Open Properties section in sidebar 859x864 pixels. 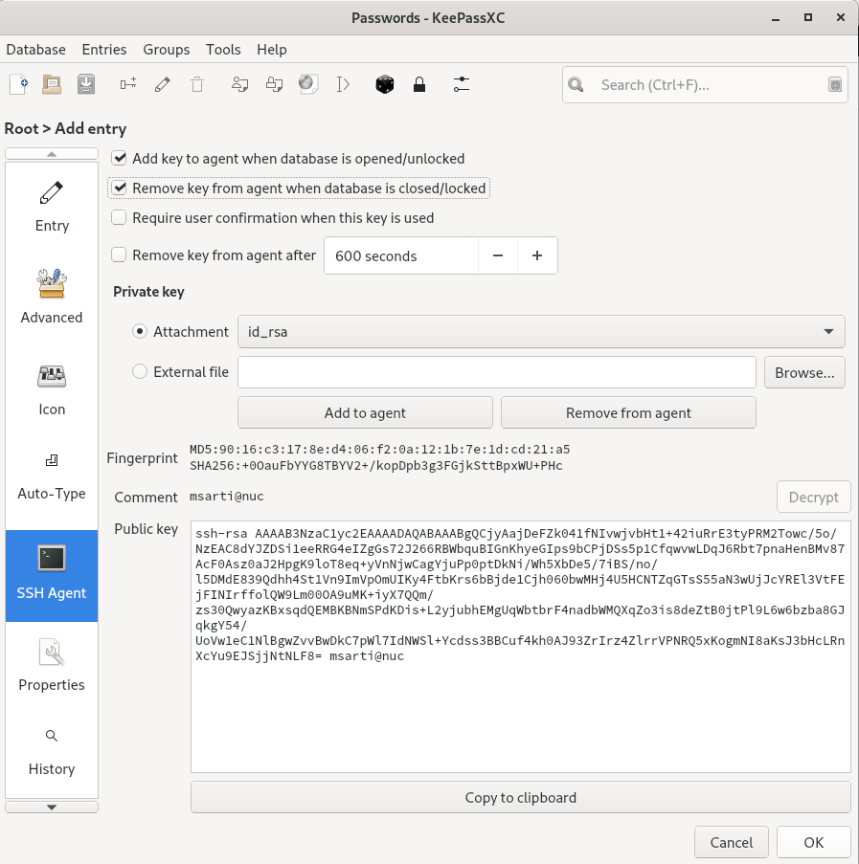[x=52, y=666]
